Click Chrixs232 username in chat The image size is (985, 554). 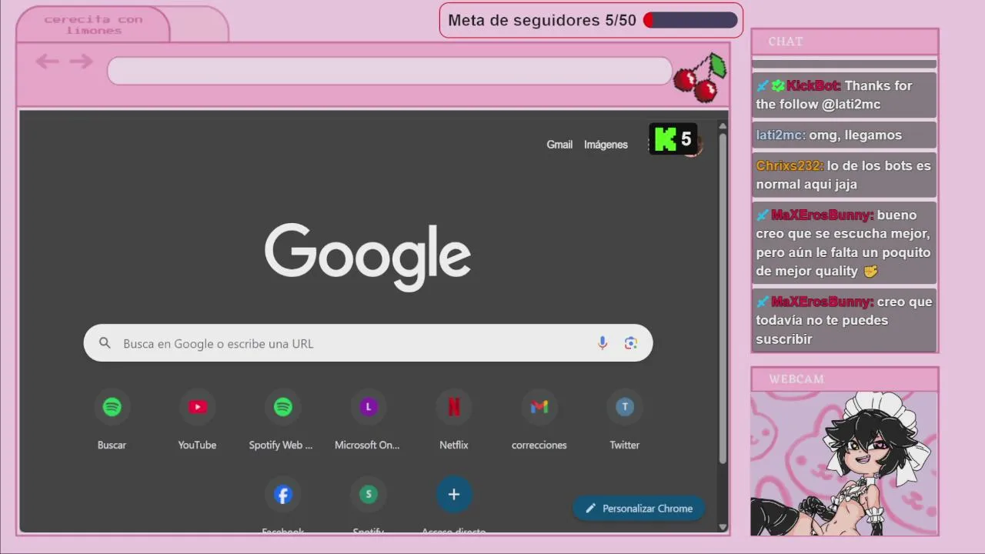pyautogui.click(x=790, y=166)
